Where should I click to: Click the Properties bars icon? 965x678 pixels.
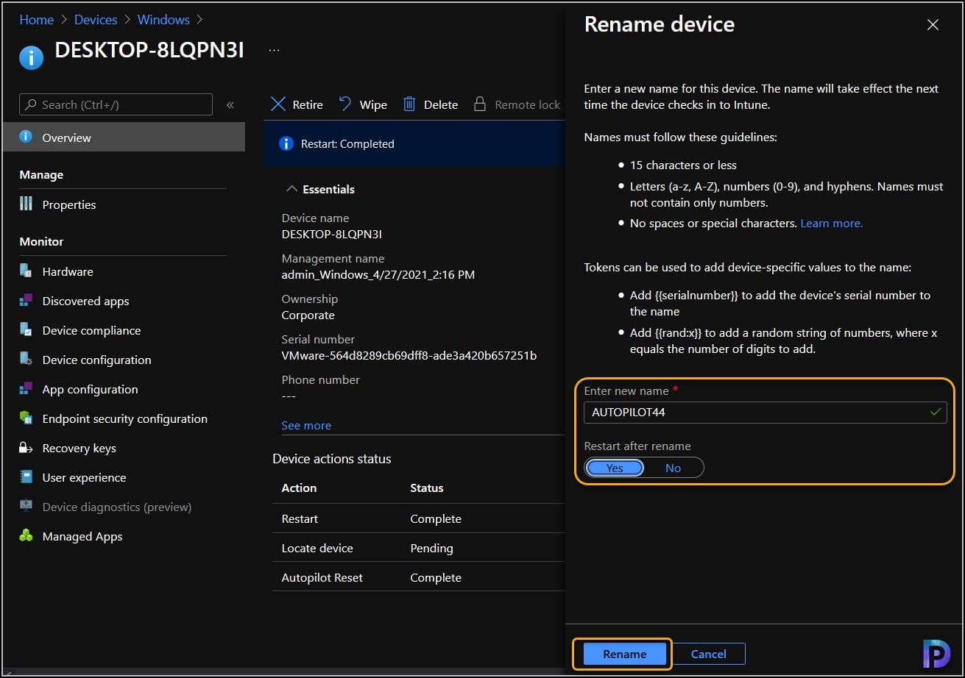tap(26, 204)
